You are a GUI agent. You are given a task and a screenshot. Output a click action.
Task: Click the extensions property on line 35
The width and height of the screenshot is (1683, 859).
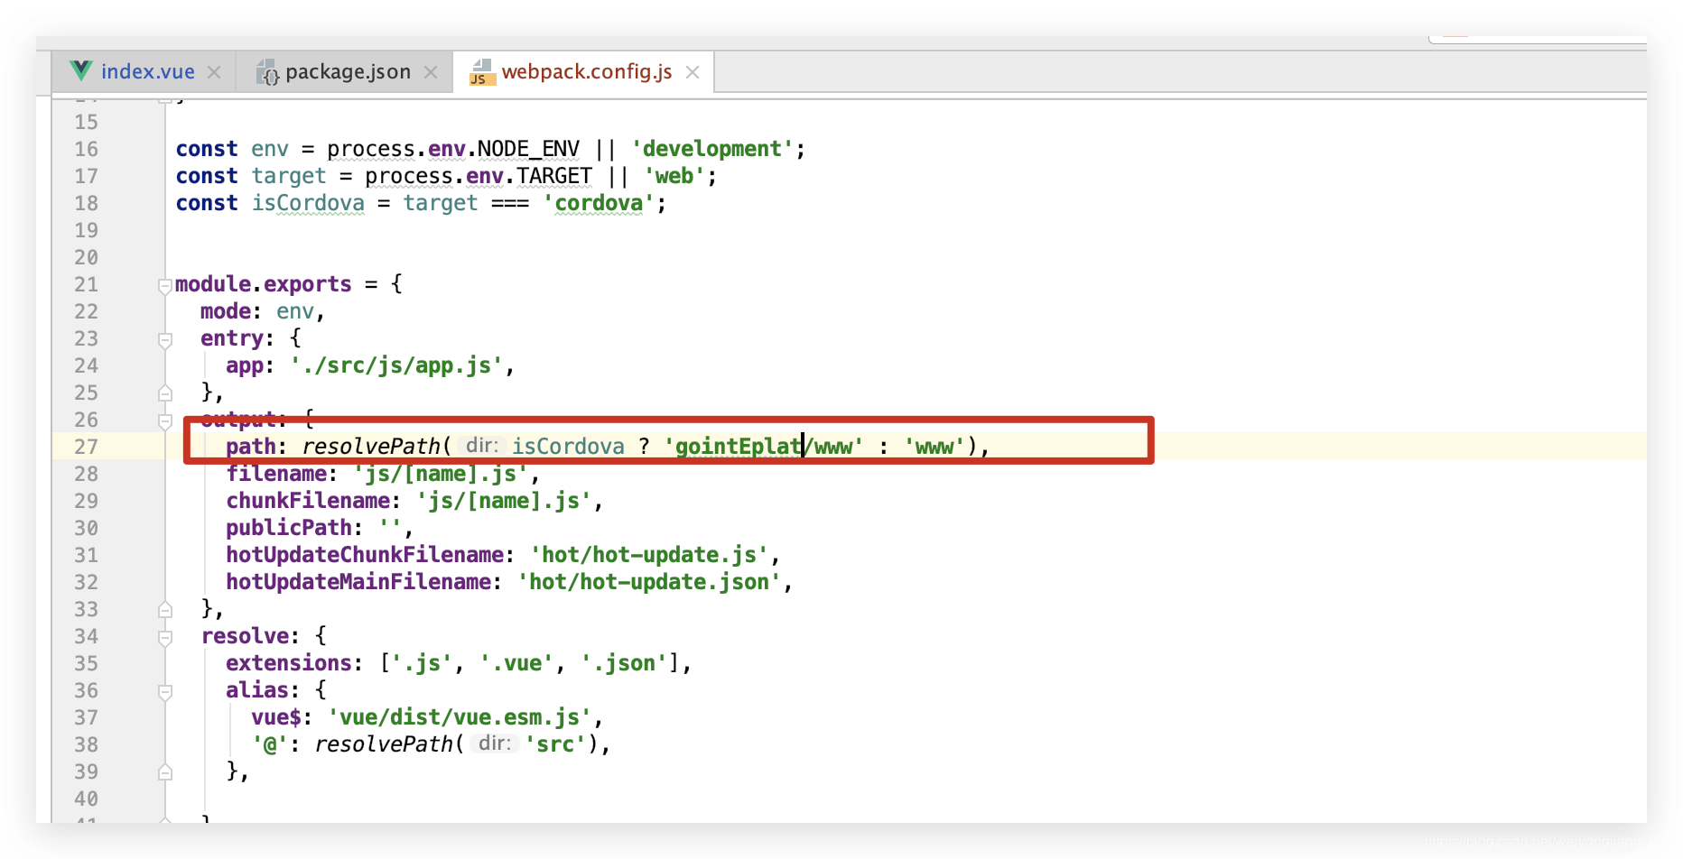[x=288, y=663]
